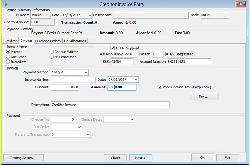This screenshot has width=250, height=165.
Task: Click the Fee... button
Action: click(203, 96)
